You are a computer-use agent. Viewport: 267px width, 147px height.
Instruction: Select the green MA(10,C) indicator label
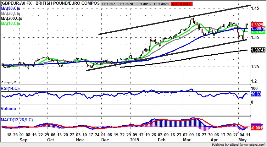pyautogui.click(x=10, y=23)
